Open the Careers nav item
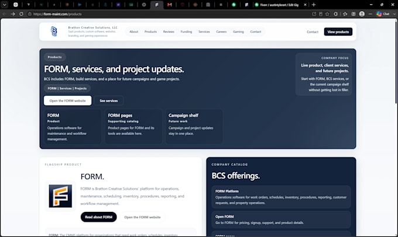The height and width of the screenshot is (237, 398). click(x=221, y=32)
